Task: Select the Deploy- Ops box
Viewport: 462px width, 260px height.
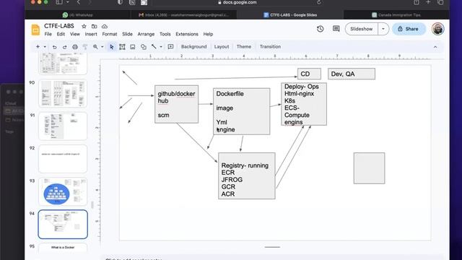Action: [x=304, y=104]
